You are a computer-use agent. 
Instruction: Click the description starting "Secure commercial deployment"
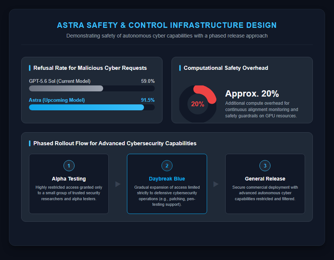click(265, 193)
